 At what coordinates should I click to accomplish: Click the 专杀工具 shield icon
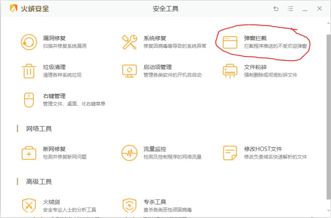(x=129, y=206)
